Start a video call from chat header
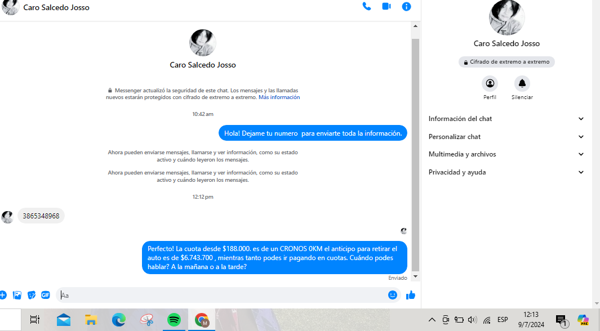The width and height of the screenshot is (600, 331). (386, 7)
